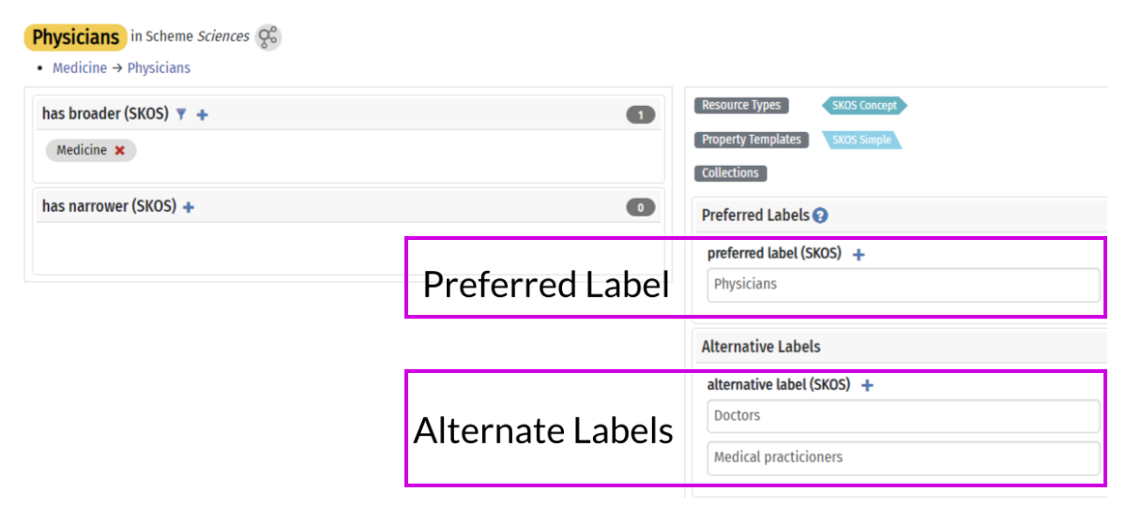
Task: Add another preferred label (SKOS)
Action: pyautogui.click(x=859, y=254)
